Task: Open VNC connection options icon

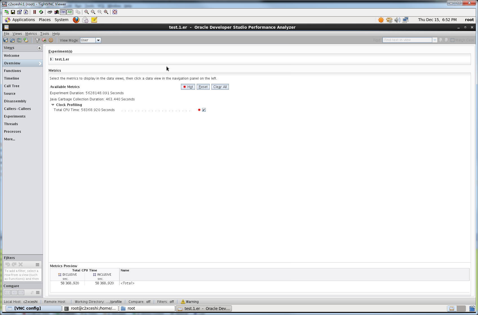Action: coord(19,12)
